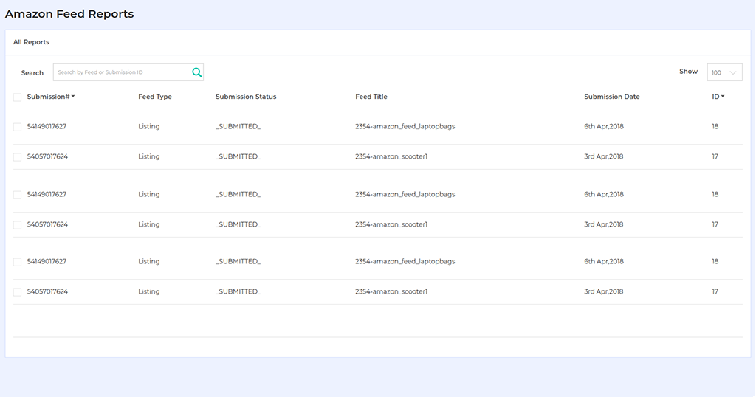Click the Amazon Feed Reports page title

click(x=69, y=14)
